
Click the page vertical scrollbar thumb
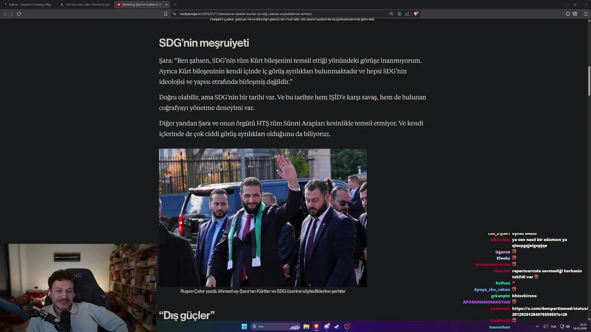(589, 81)
